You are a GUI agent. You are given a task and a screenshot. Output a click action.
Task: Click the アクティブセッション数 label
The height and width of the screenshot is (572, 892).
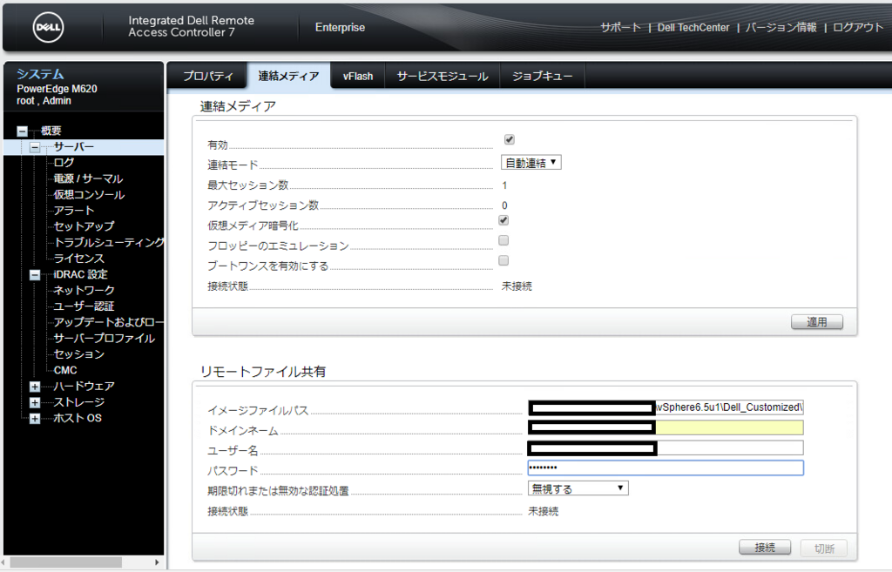click(263, 205)
